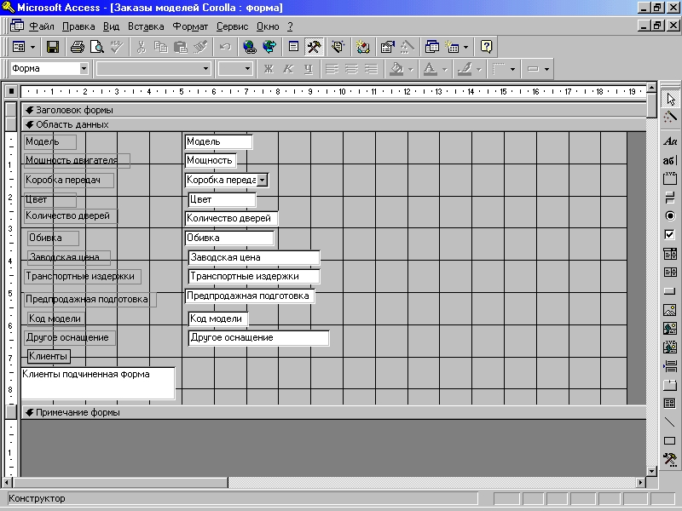Open the font name dropdown
This screenshot has width=682, height=511.
tap(205, 69)
